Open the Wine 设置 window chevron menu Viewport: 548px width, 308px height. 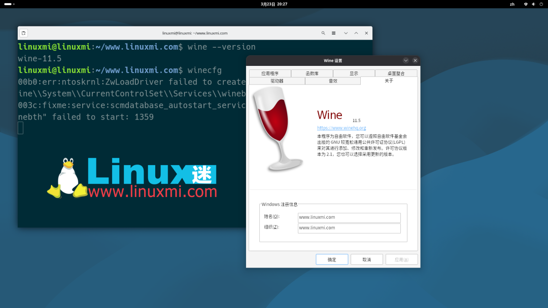pos(405,60)
